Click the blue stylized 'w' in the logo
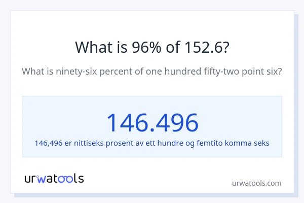This screenshot has height=203, width=304. 44,179
